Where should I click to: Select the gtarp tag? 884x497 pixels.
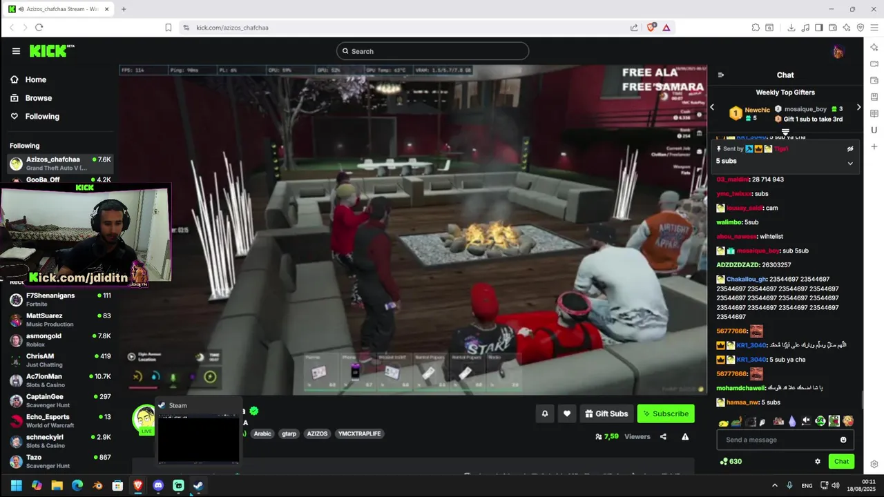coord(289,433)
